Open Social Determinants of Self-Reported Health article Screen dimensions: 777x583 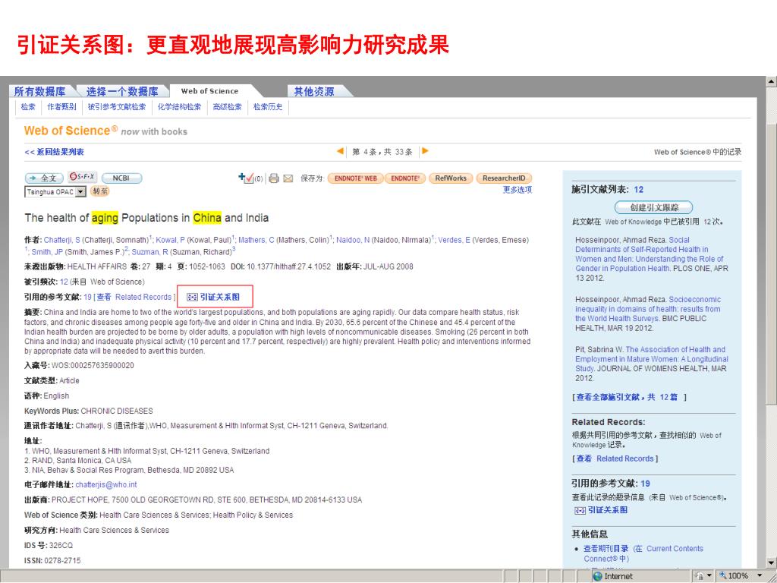[650, 254]
